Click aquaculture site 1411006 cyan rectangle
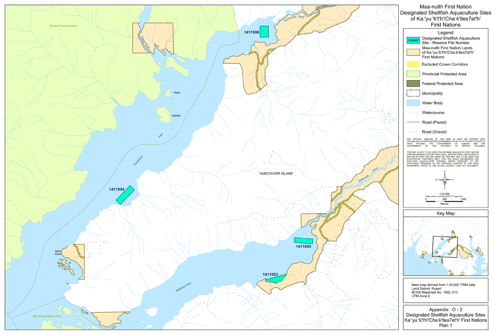Image resolution: width=493 pixels, height=335 pixels. 264,32
